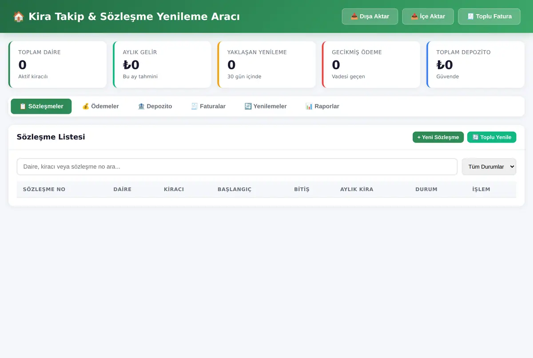
Task: Open the Raporlar tab
Action: 322,106
